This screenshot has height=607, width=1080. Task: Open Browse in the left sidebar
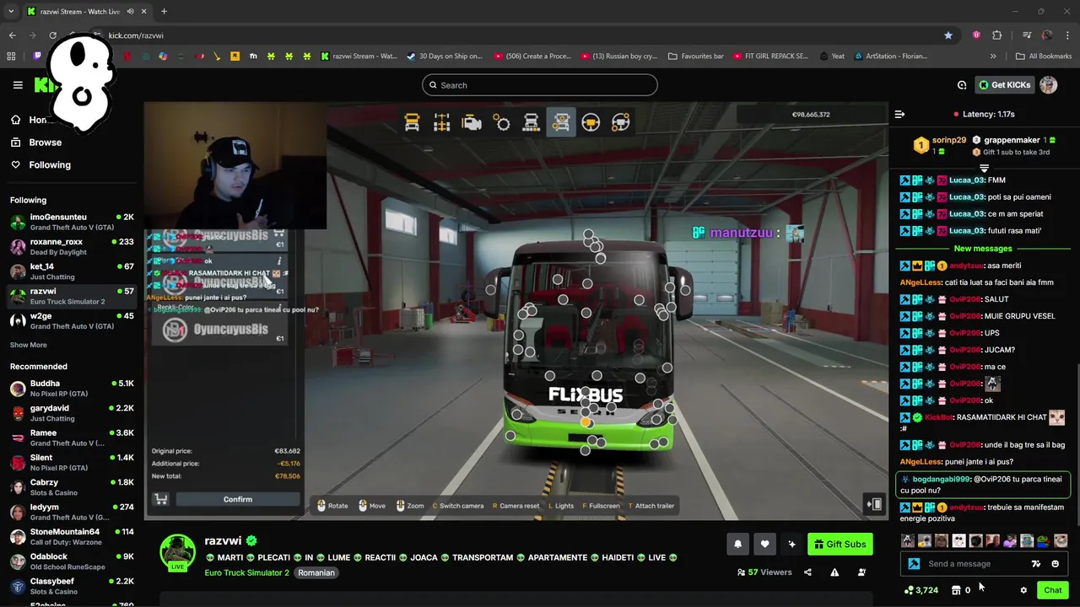coord(45,142)
